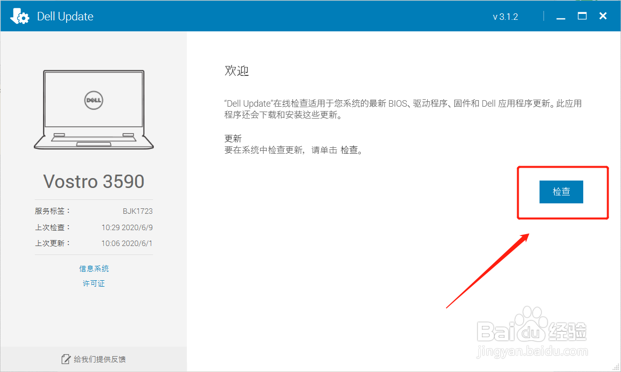Open the 信息系统 link
The image size is (621, 372).
click(x=94, y=268)
